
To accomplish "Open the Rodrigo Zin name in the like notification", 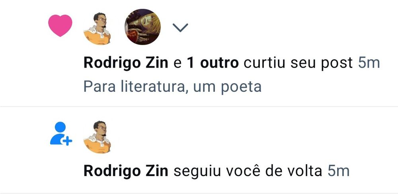I will [126, 63].
